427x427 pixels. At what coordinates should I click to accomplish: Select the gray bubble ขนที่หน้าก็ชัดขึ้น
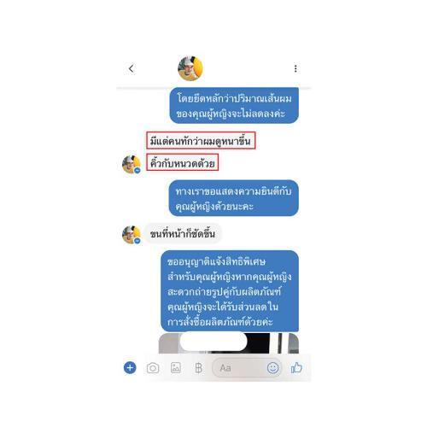183,234
